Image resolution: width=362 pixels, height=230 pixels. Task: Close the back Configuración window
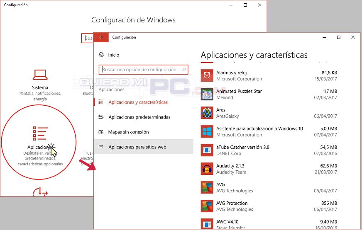[259, 5]
